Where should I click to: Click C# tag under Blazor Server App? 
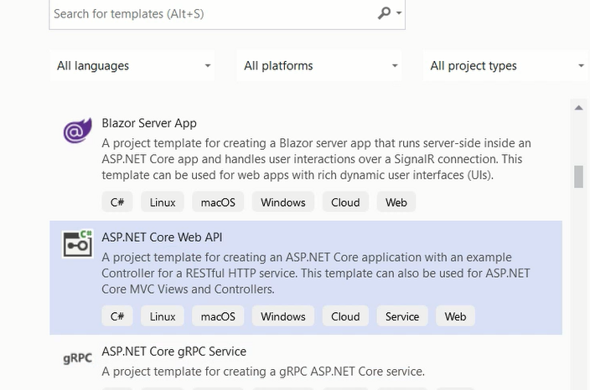pyautogui.click(x=117, y=203)
